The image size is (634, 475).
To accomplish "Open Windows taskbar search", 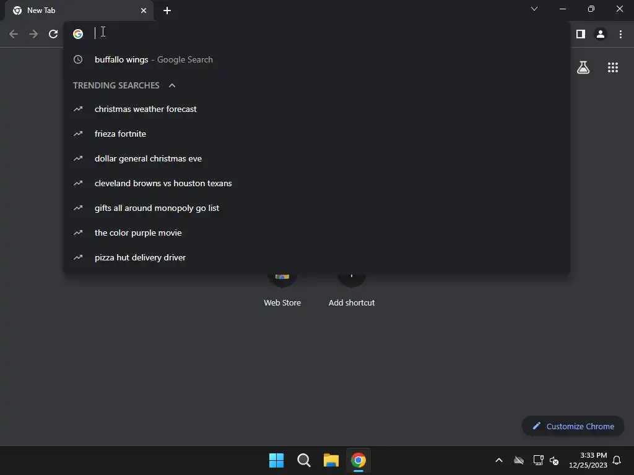I will tap(303, 460).
